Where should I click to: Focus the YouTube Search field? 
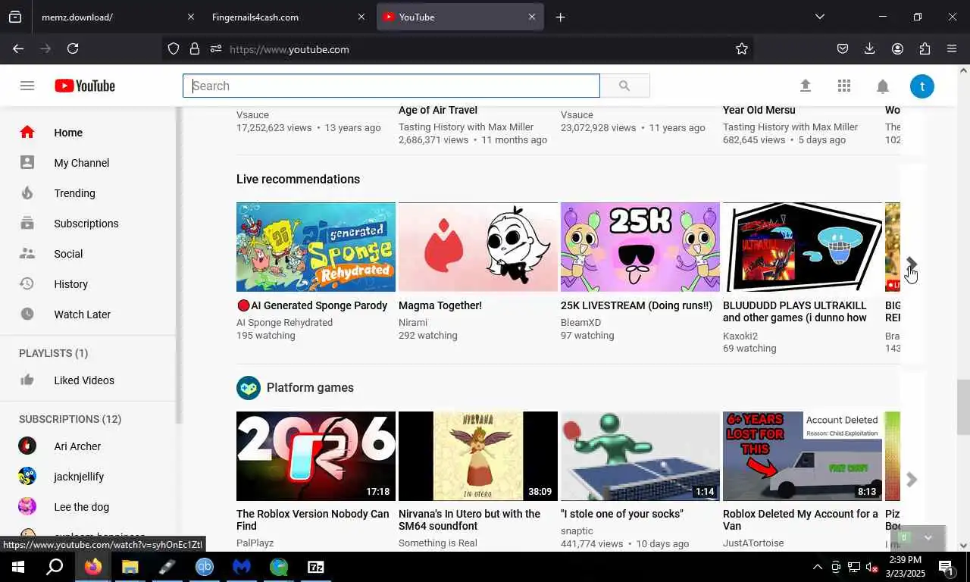[x=391, y=86]
